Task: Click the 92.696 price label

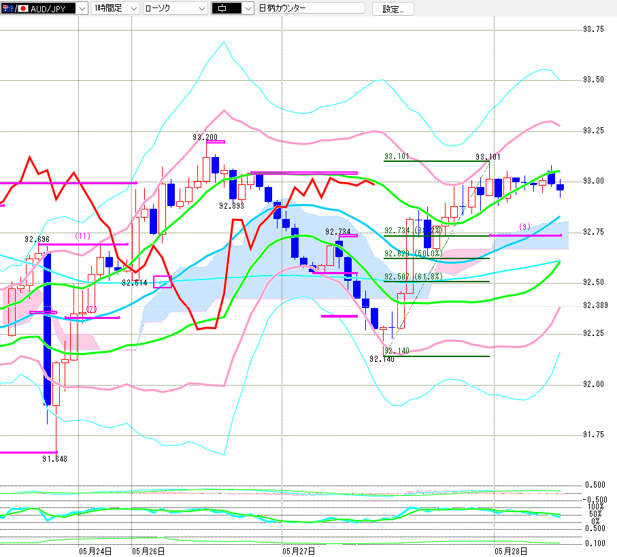Action: pyautogui.click(x=37, y=239)
